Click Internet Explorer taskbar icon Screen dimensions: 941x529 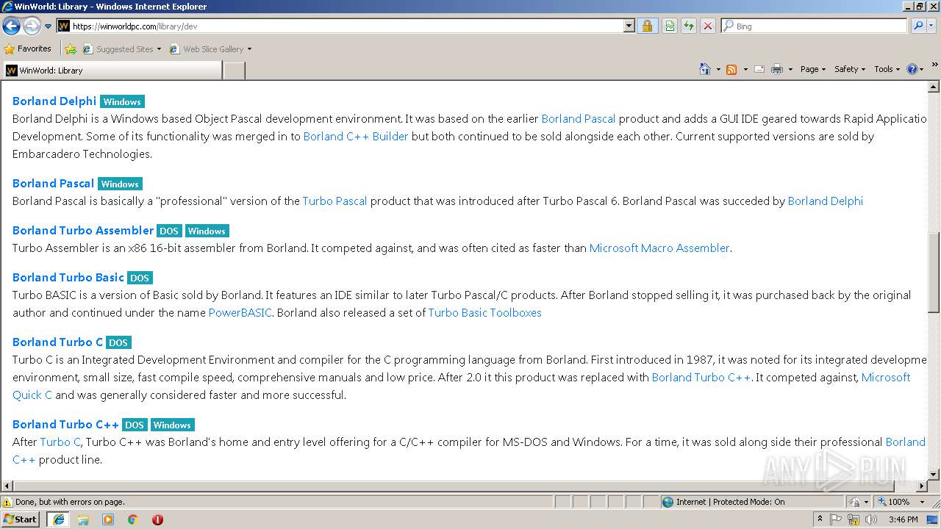[58, 519]
